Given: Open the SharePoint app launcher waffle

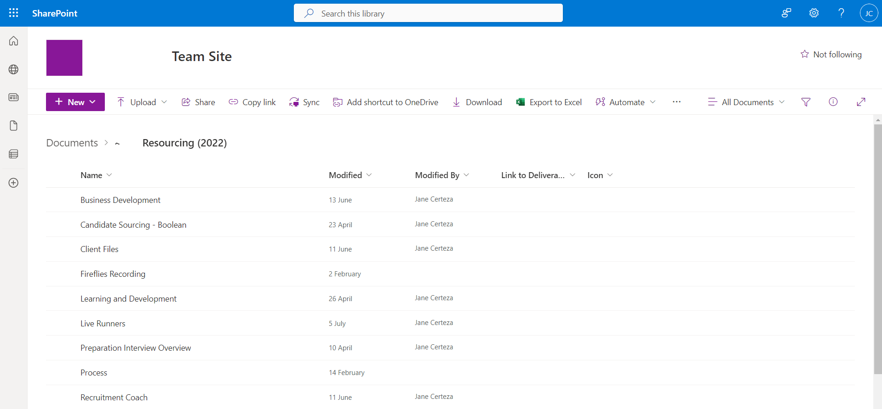Looking at the screenshot, I should pyautogui.click(x=14, y=13).
